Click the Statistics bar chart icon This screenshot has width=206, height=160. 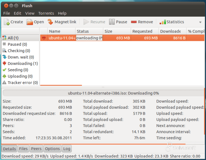(162, 22)
